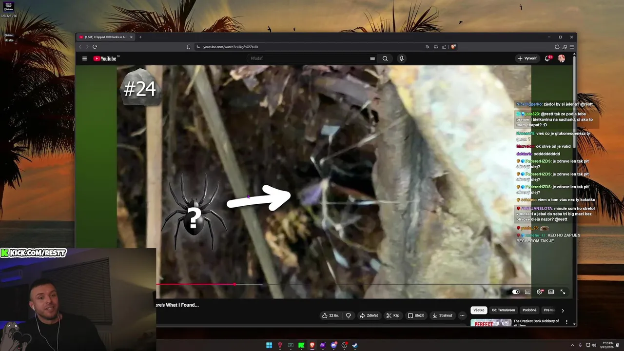Click the Stiahnuť download button
The image size is (624, 351).
442,315
